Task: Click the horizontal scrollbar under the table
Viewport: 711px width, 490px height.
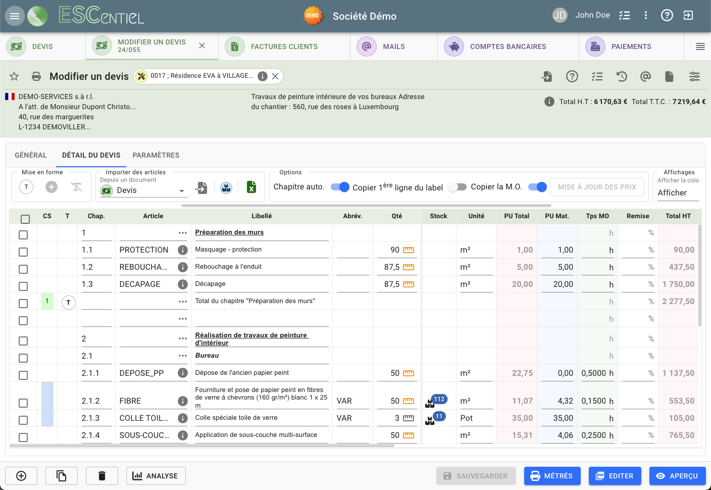Action: [202, 446]
